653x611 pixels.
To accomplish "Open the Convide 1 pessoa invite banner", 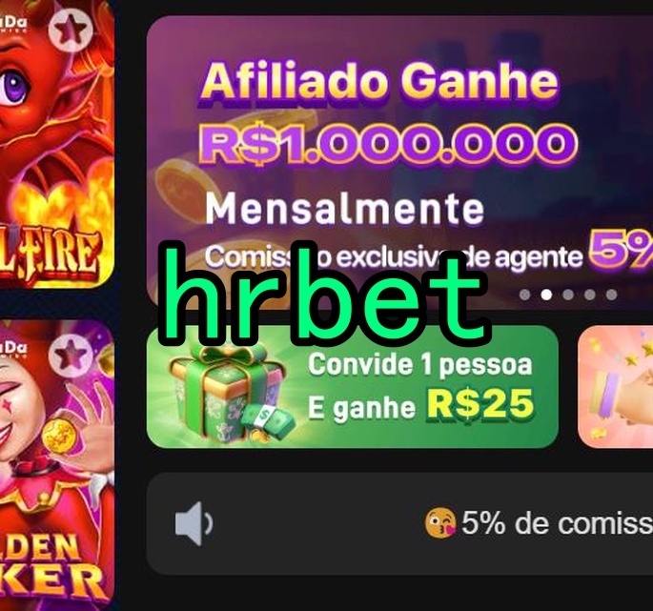I will click(353, 387).
